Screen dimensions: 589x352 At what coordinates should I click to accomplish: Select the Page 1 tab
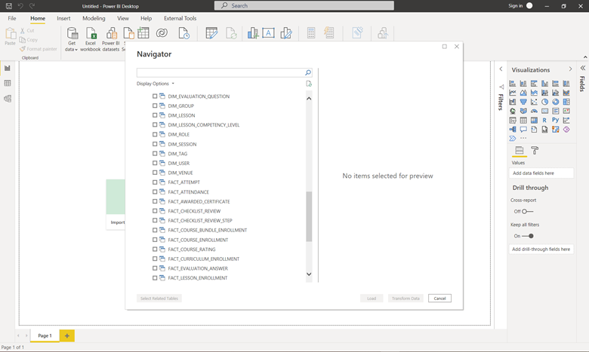tap(45, 336)
